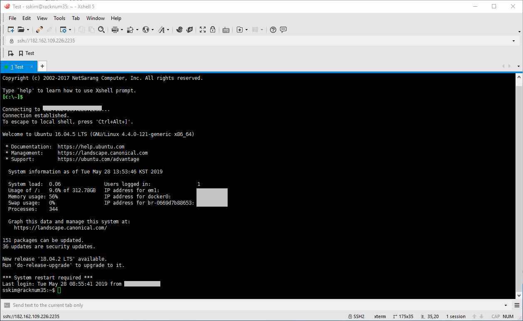
Task: Click the speech bubble feedback icon
Action: tap(283, 30)
